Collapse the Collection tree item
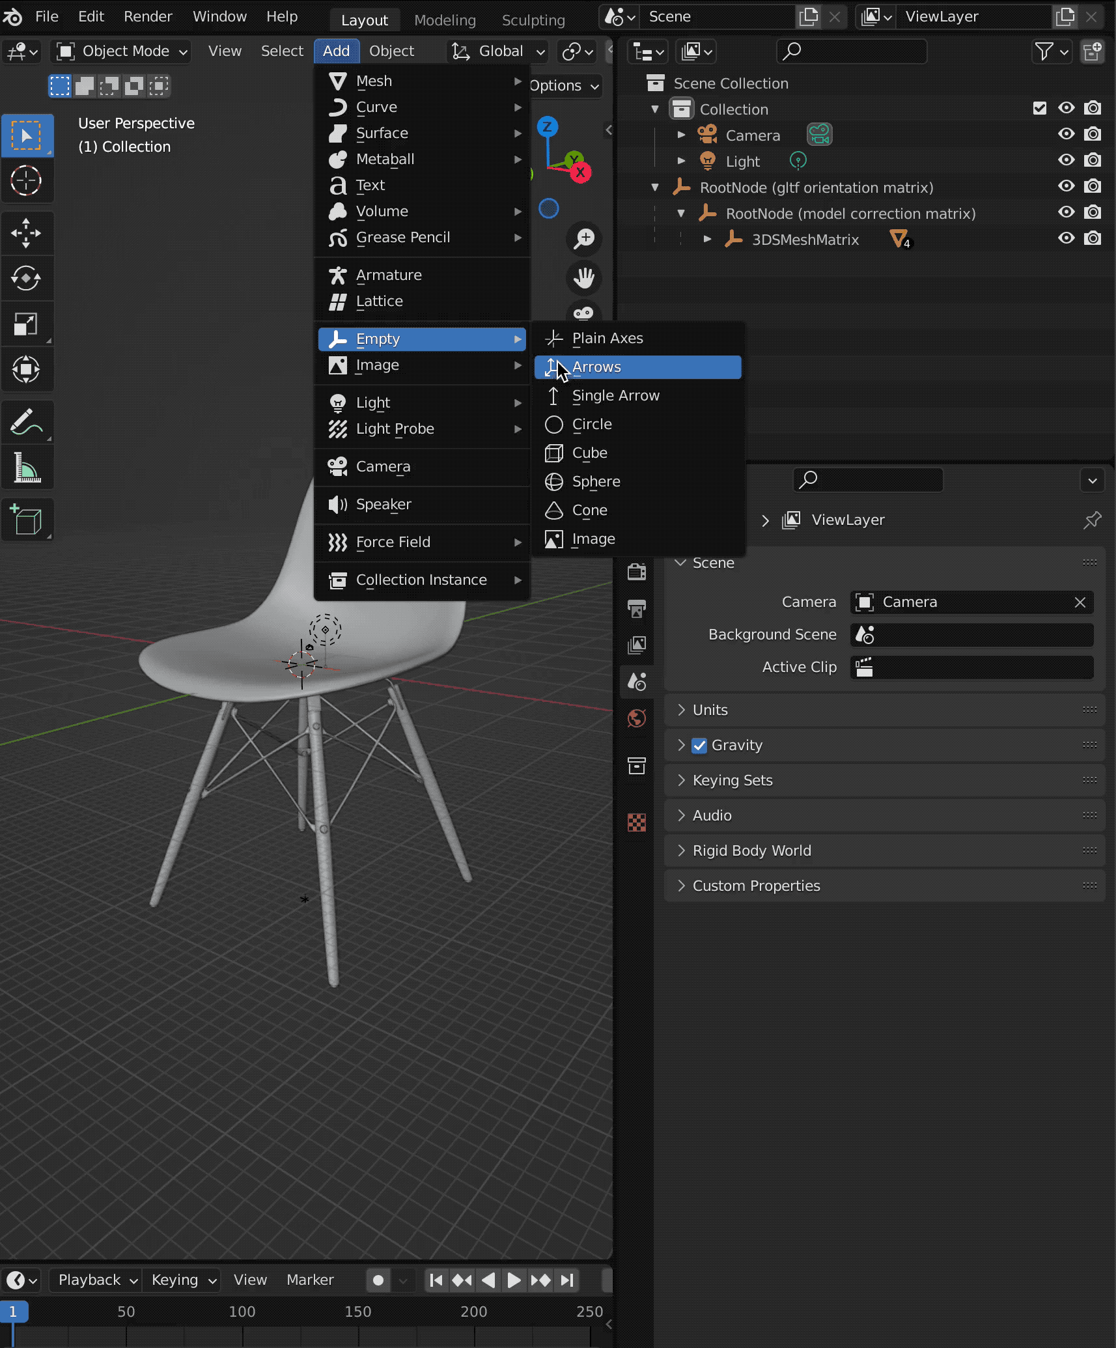Image resolution: width=1116 pixels, height=1348 pixels. pyautogui.click(x=655, y=109)
